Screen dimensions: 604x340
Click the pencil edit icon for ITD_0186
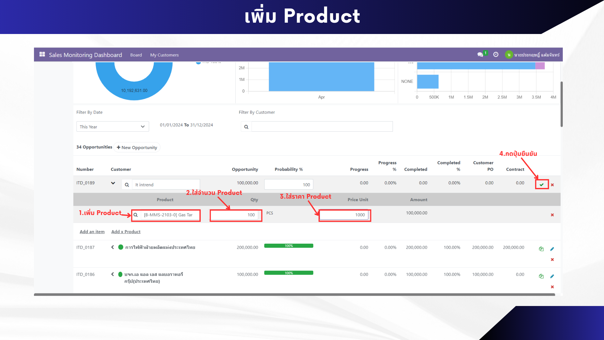tap(552, 276)
